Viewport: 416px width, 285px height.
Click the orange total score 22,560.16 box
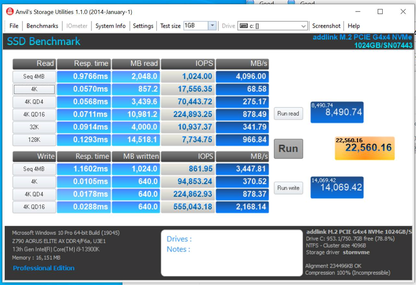click(364, 148)
